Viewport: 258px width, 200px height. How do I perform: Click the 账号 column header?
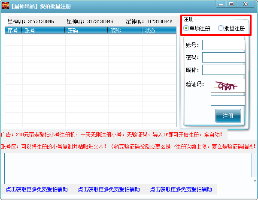43,30
